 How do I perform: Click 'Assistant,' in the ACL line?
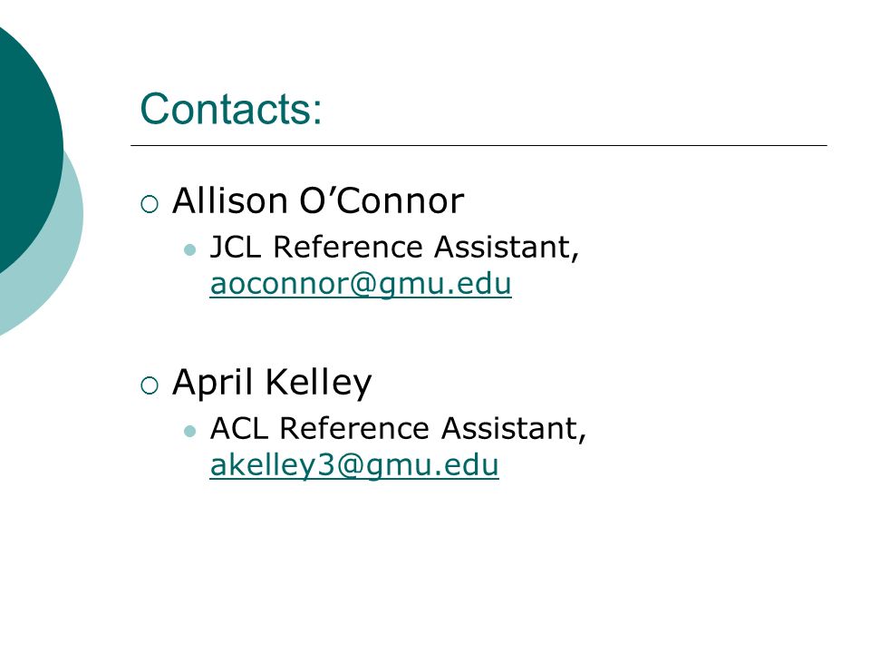514,429
